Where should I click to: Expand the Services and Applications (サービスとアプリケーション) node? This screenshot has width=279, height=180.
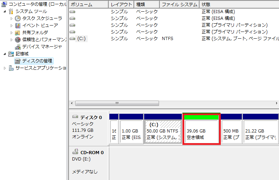pos(5,68)
